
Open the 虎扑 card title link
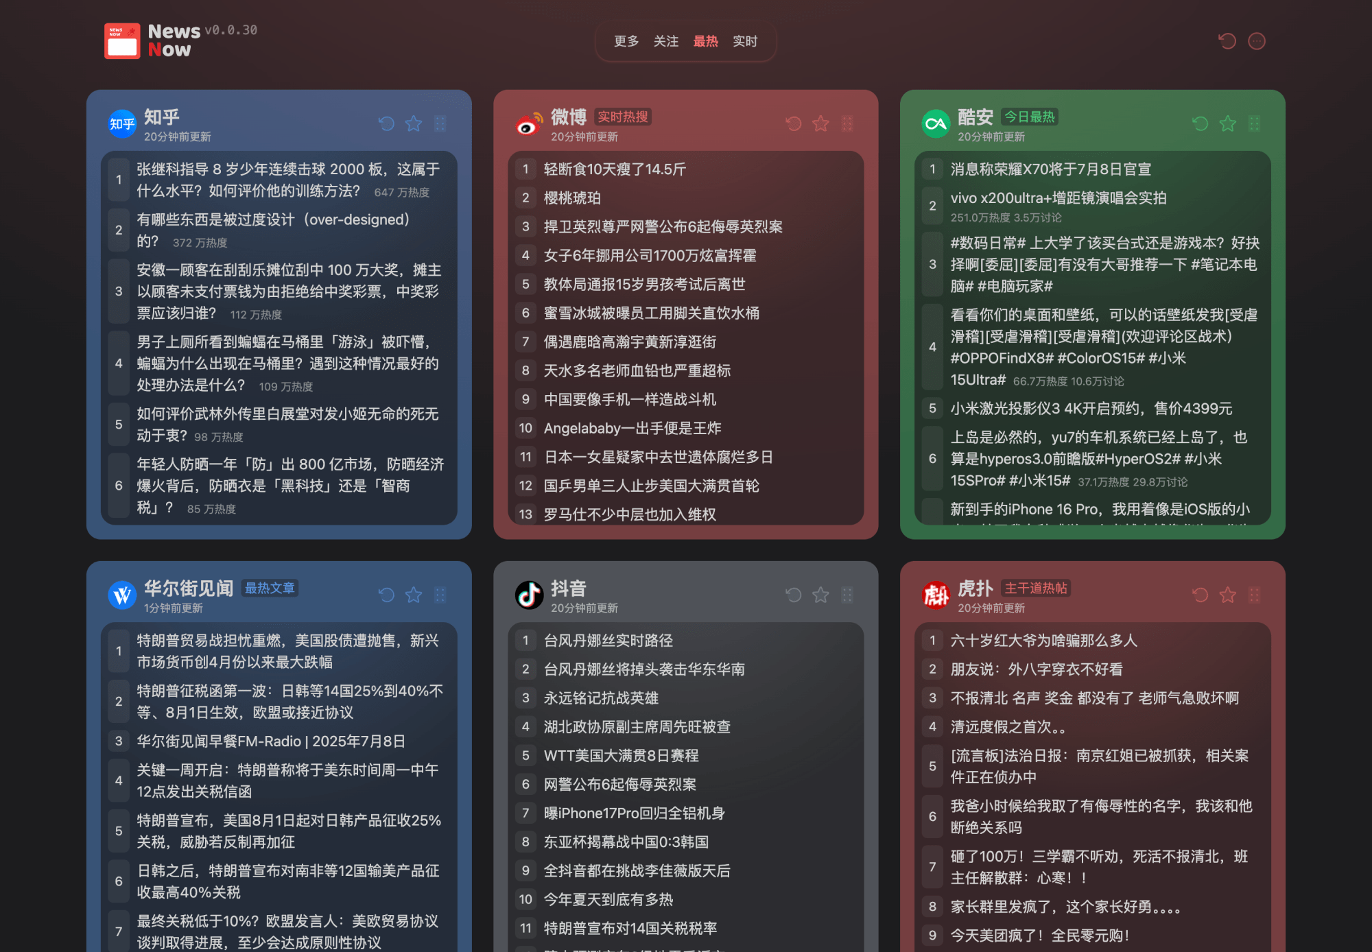pyautogui.click(x=975, y=588)
